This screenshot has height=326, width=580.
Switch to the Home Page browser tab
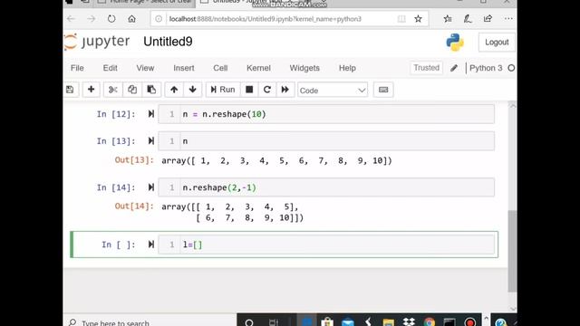[146, 2]
